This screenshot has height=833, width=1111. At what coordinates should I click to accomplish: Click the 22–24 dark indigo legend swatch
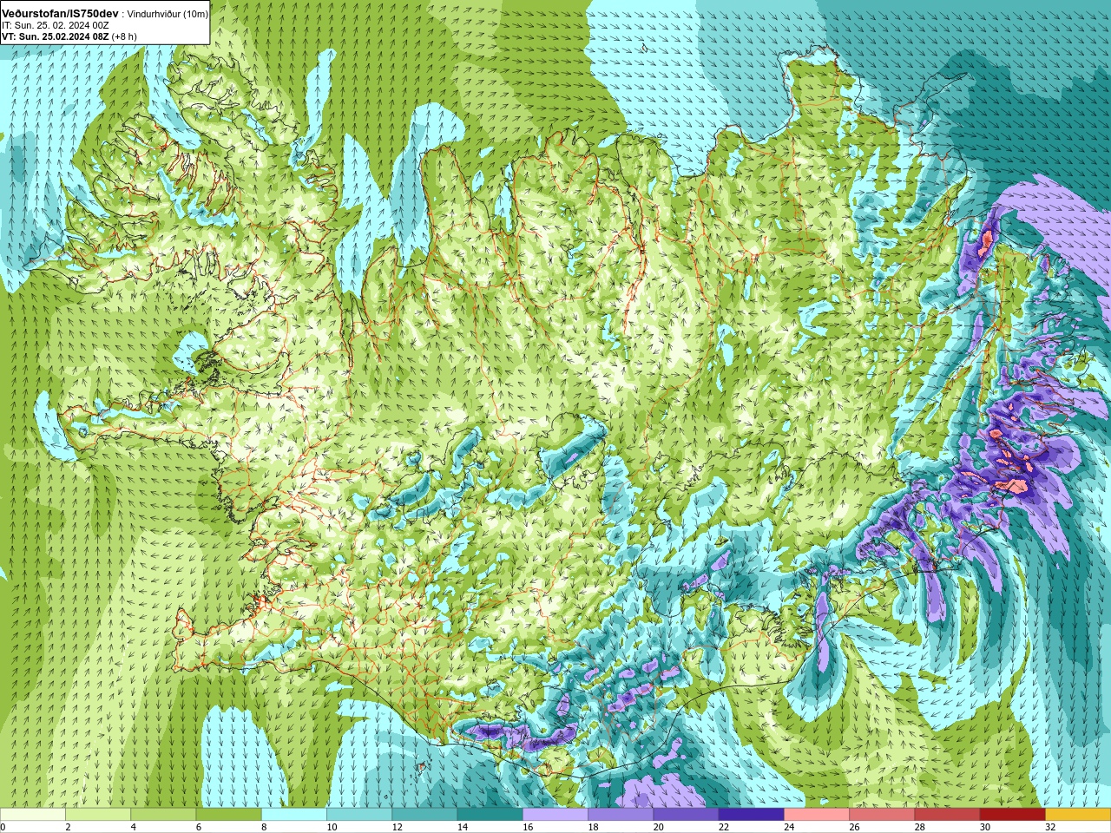click(x=752, y=815)
